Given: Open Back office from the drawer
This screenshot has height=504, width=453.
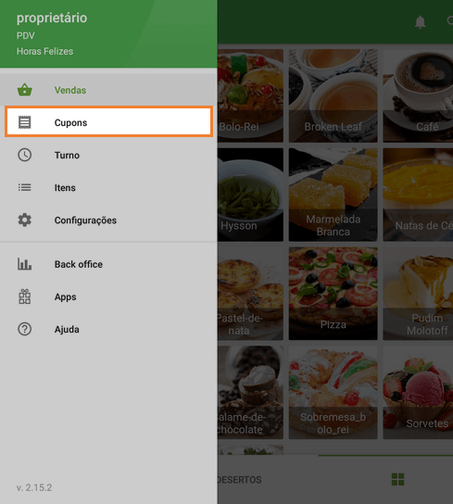Looking at the screenshot, I should 108,264.
